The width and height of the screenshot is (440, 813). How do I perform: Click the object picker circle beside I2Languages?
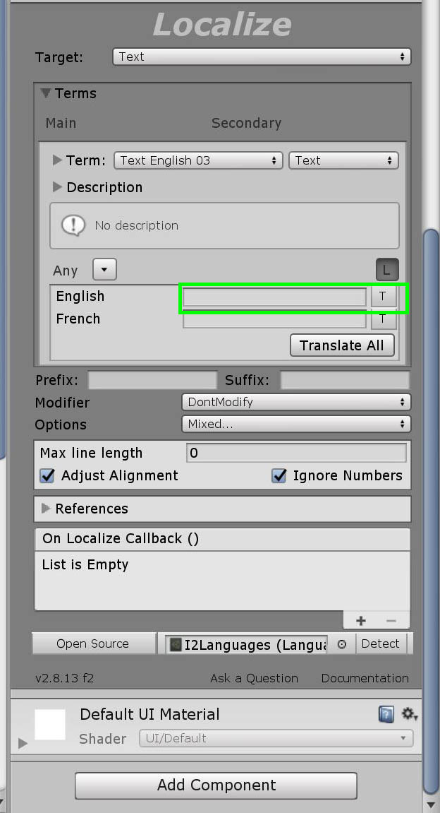tap(342, 644)
